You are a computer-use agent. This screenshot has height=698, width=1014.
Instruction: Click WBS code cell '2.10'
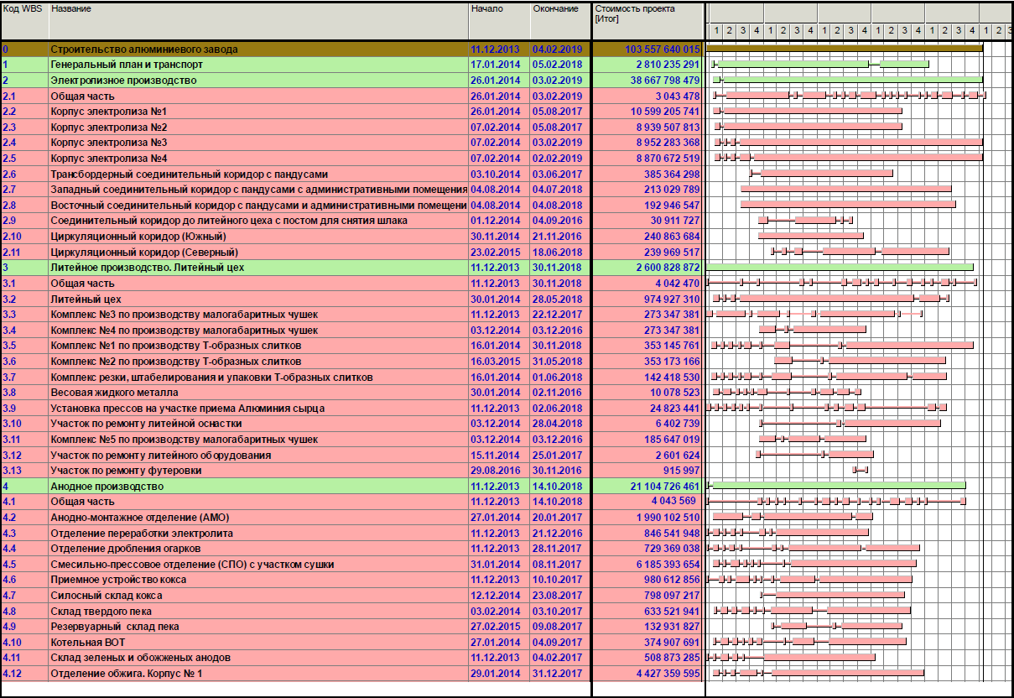(24, 237)
